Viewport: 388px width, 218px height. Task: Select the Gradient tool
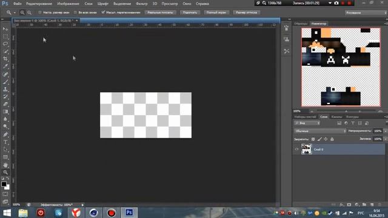coord(5,111)
